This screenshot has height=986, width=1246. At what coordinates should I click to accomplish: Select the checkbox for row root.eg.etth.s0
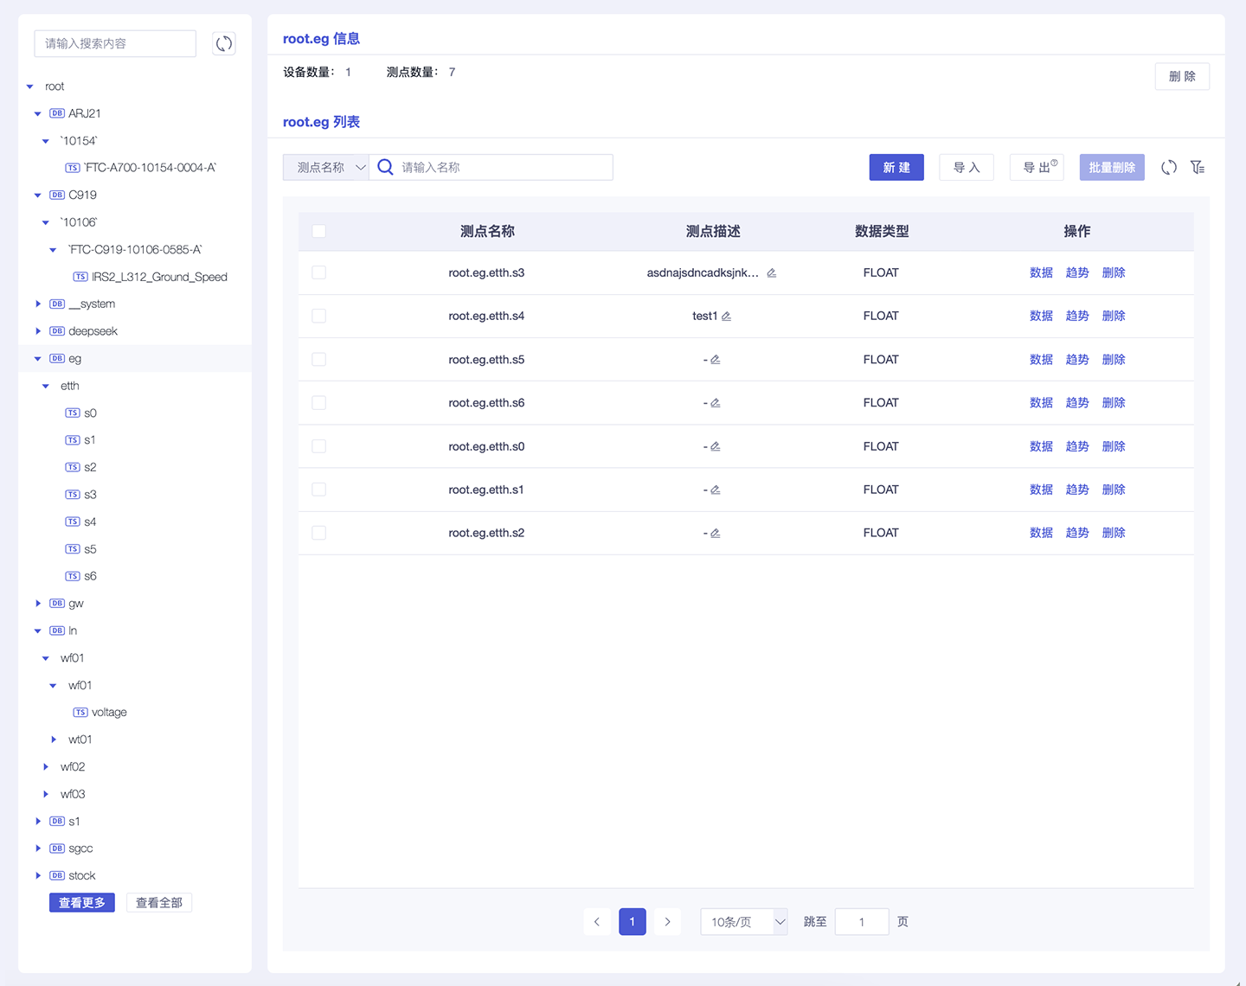point(319,446)
